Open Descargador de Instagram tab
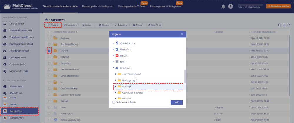This screenshot has height=123, width=294. coord(98,6)
